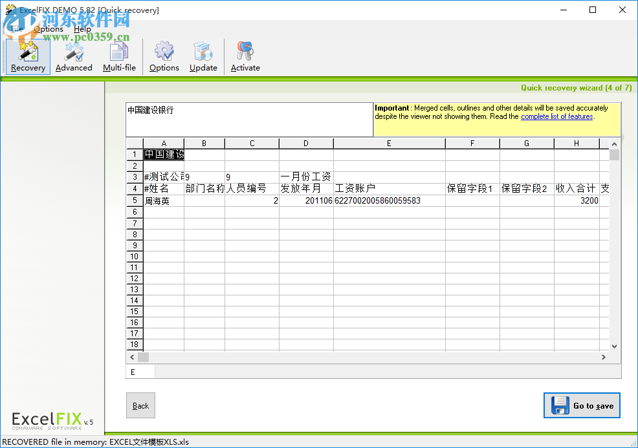This screenshot has height=448, width=638.
Task: Click the Activate toolbar icon
Action: pyautogui.click(x=245, y=56)
